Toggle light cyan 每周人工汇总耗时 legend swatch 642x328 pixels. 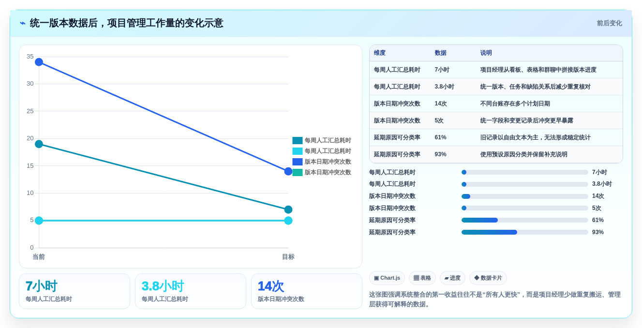tap(298, 151)
